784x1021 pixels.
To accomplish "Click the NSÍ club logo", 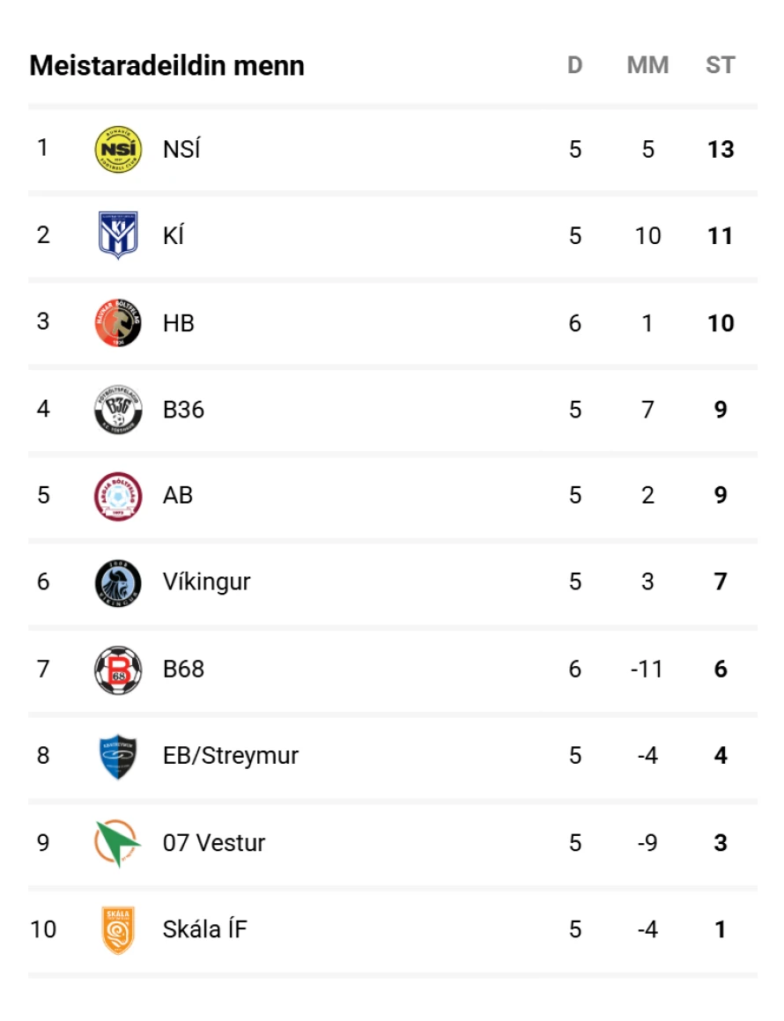I will (x=117, y=149).
